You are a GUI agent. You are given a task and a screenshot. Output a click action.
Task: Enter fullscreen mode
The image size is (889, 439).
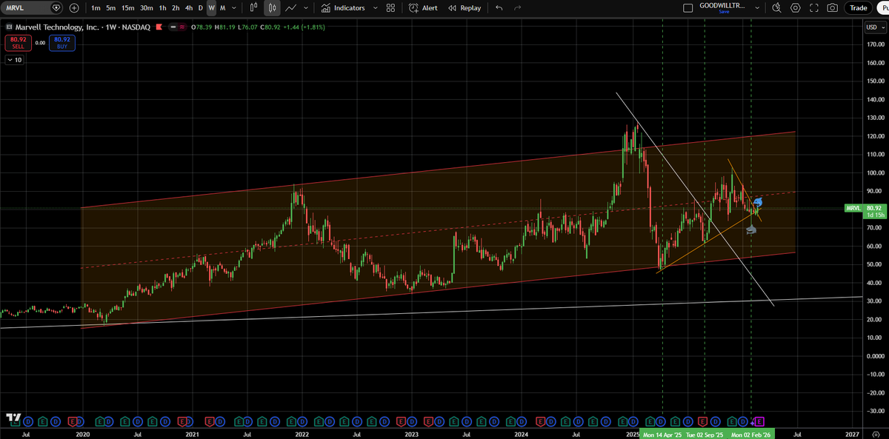point(814,8)
